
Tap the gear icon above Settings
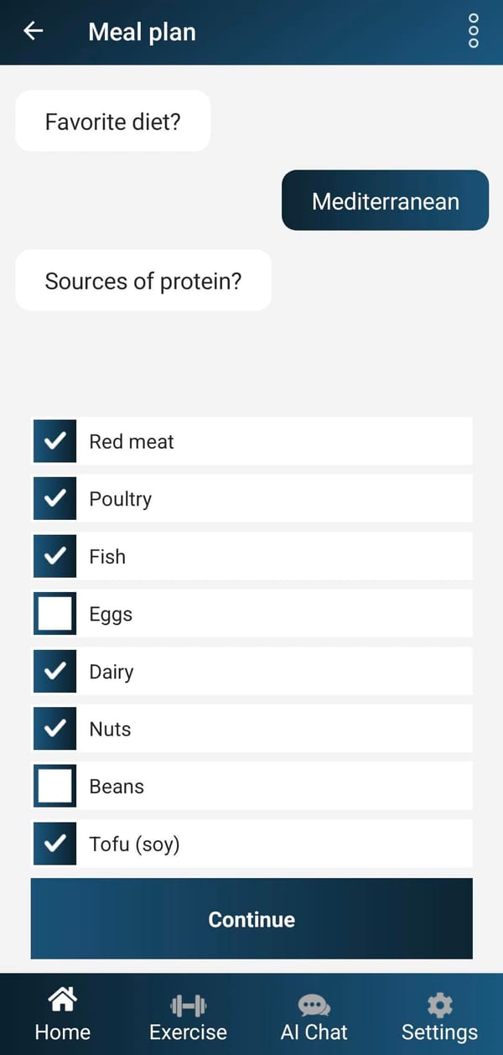point(439,1003)
